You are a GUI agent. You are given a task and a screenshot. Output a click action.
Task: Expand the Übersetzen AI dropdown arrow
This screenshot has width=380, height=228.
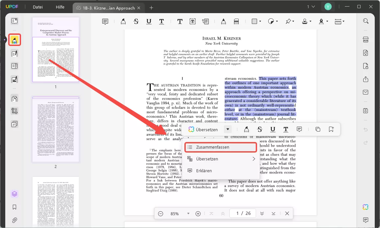pos(227,129)
